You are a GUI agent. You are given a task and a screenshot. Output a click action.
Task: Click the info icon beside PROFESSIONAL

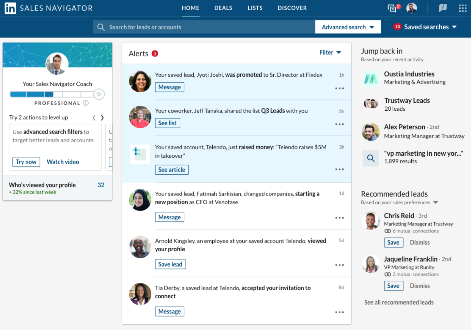click(x=85, y=103)
